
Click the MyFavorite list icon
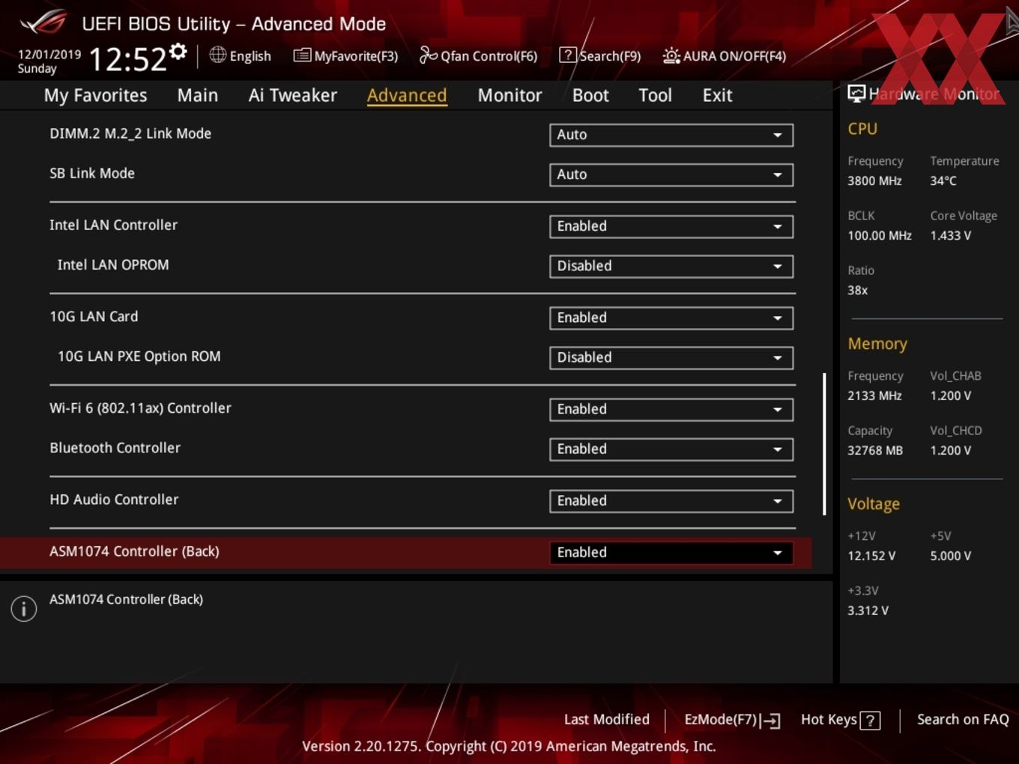point(302,55)
